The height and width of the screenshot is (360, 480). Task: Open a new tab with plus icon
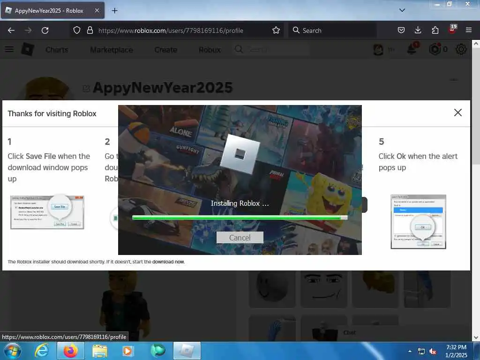point(114,11)
